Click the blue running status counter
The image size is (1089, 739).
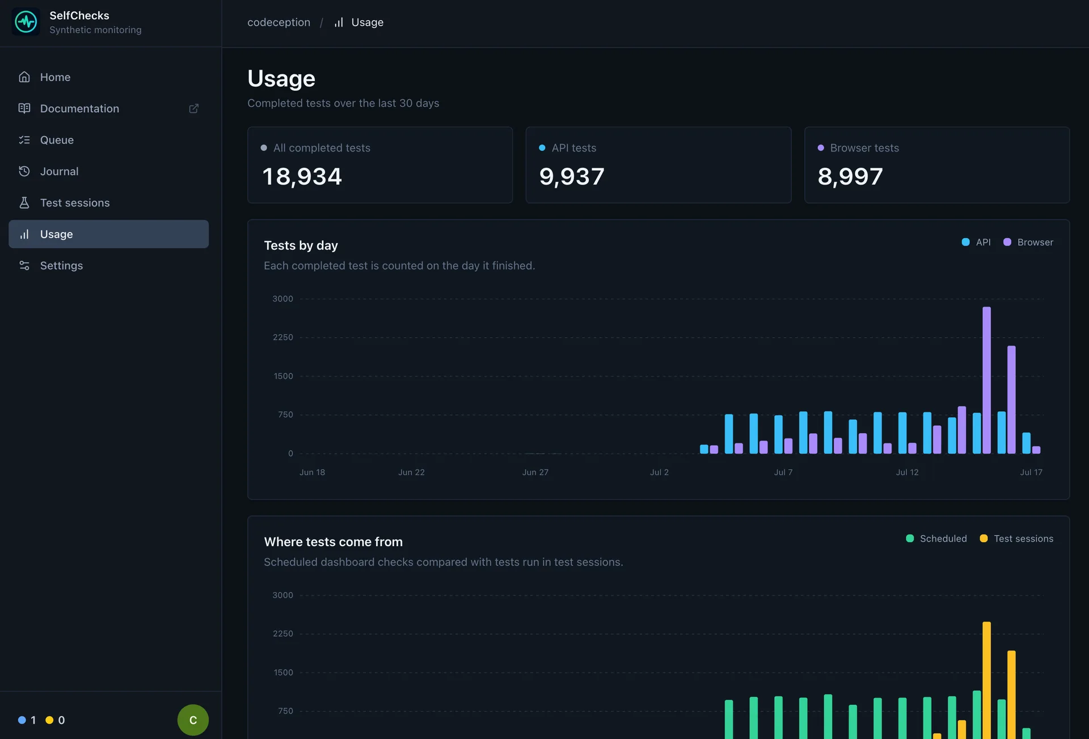27,720
